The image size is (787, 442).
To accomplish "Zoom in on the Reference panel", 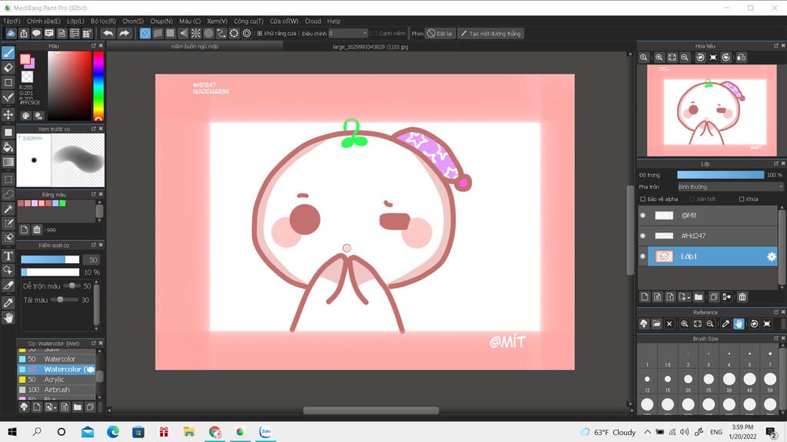I will pyautogui.click(x=684, y=325).
